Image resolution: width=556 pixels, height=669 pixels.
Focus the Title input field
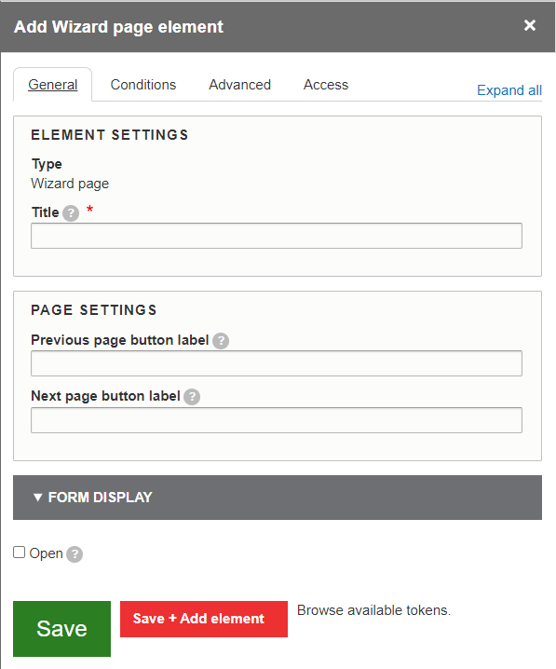coord(277,236)
